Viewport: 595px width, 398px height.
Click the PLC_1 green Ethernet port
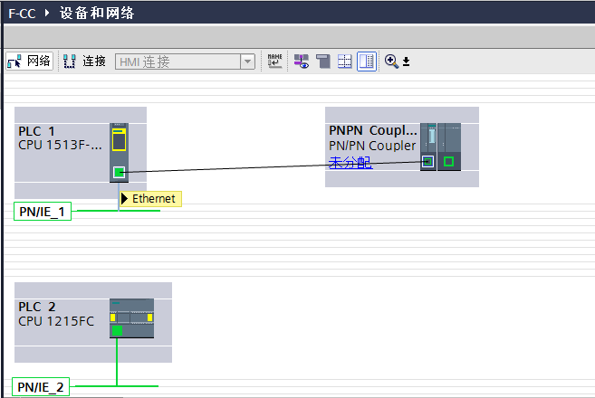pyautogui.click(x=120, y=173)
